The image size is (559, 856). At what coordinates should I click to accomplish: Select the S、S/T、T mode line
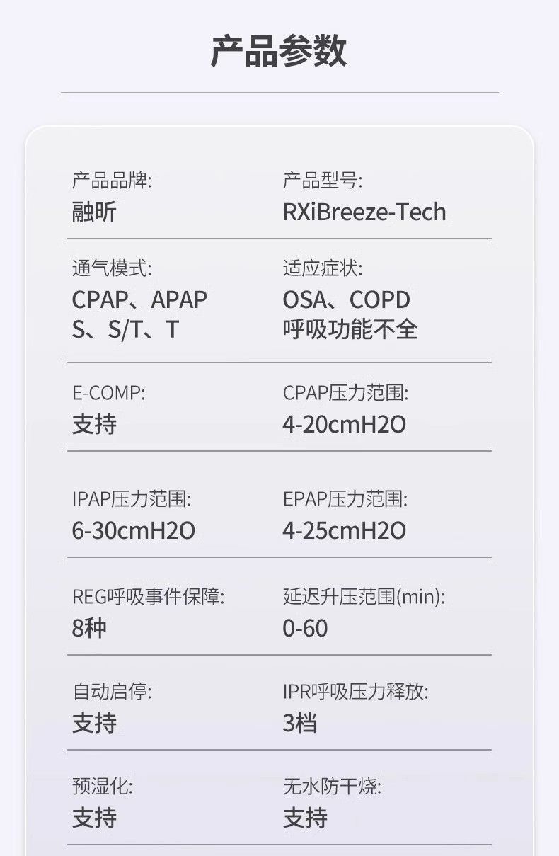(x=125, y=330)
